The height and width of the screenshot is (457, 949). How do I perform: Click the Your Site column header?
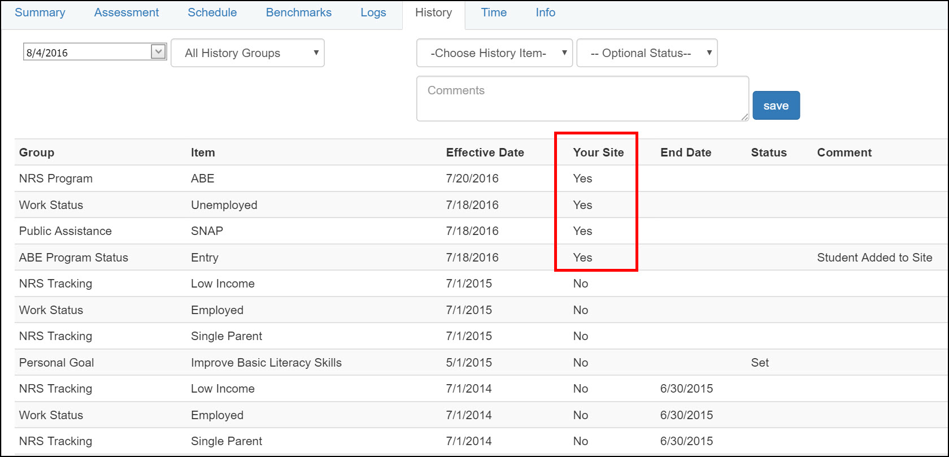[x=598, y=153]
